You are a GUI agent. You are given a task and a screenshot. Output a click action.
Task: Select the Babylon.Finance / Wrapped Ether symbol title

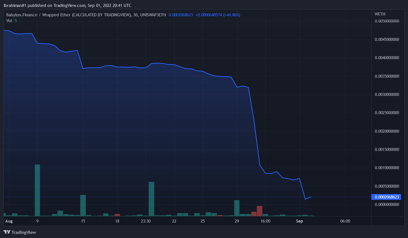(38, 15)
